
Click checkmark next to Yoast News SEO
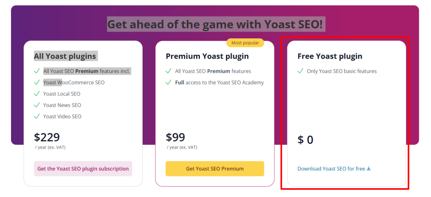[x=37, y=105]
